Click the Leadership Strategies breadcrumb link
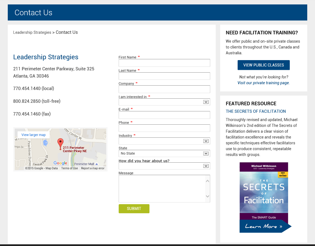315x246 pixels. [x=32, y=32]
